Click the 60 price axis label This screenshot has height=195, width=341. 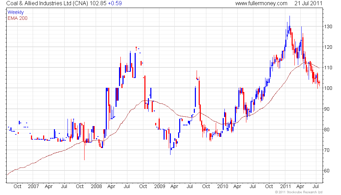327,171
